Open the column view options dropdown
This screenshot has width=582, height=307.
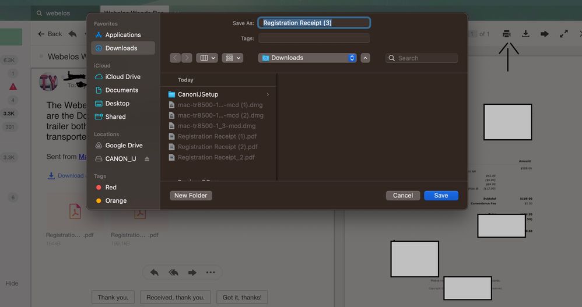pos(207,58)
